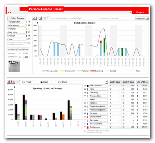
Task: Select the Entertainment category label in sidebar
Action: (16, 25)
